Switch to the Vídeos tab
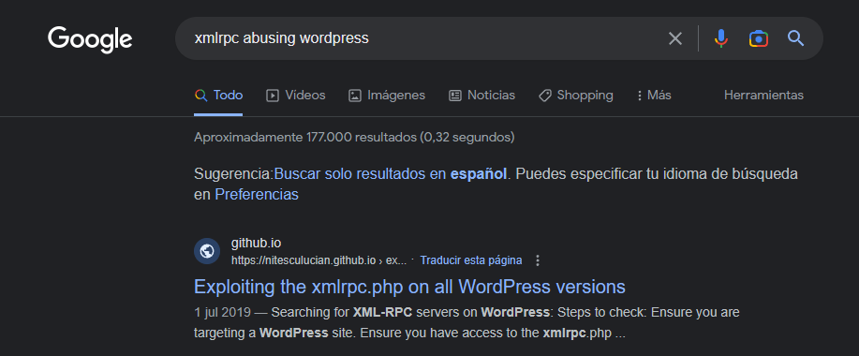859x356 pixels. pos(295,96)
